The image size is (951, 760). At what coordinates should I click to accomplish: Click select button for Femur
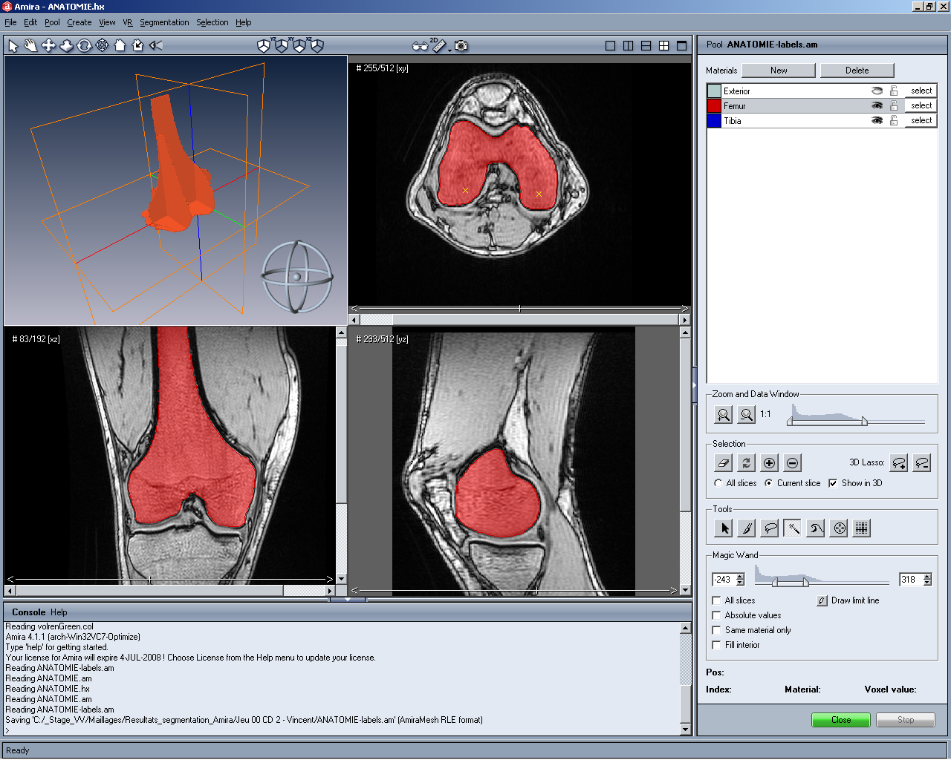coord(921,106)
